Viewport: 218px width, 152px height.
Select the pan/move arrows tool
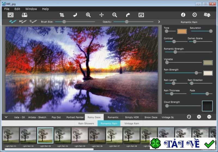102,15
